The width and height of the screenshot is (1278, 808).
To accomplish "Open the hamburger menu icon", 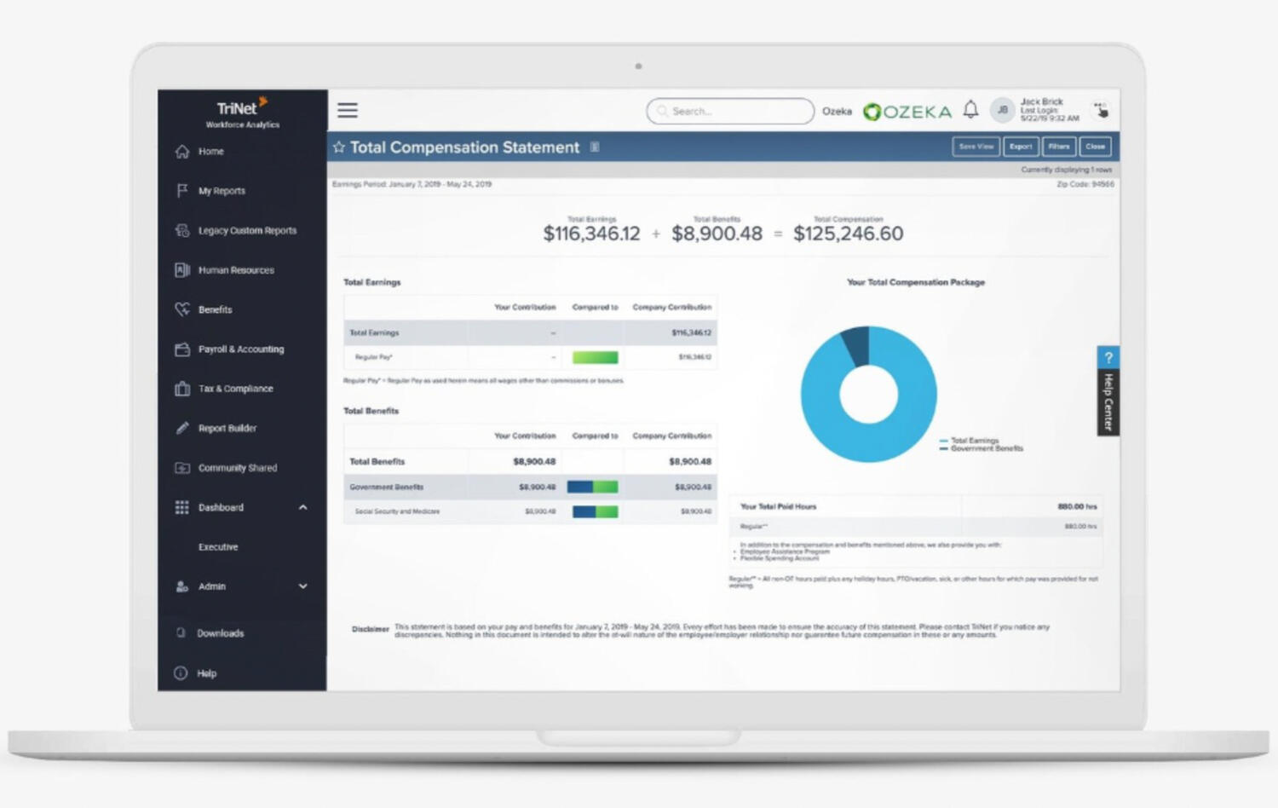I will tap(347, 111).
